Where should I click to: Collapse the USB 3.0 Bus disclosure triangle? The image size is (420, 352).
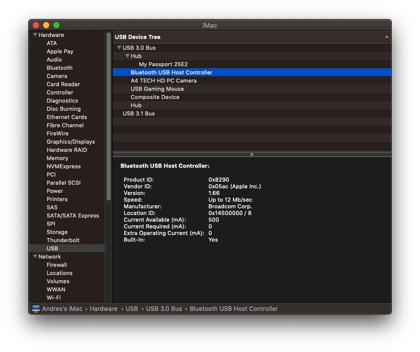(x=119, y=48)
